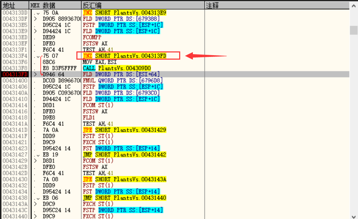Viewport: 358px width, 219px height.
Task: Select FCOM ST(1) at address 00431414
Action: pos(98,105)
